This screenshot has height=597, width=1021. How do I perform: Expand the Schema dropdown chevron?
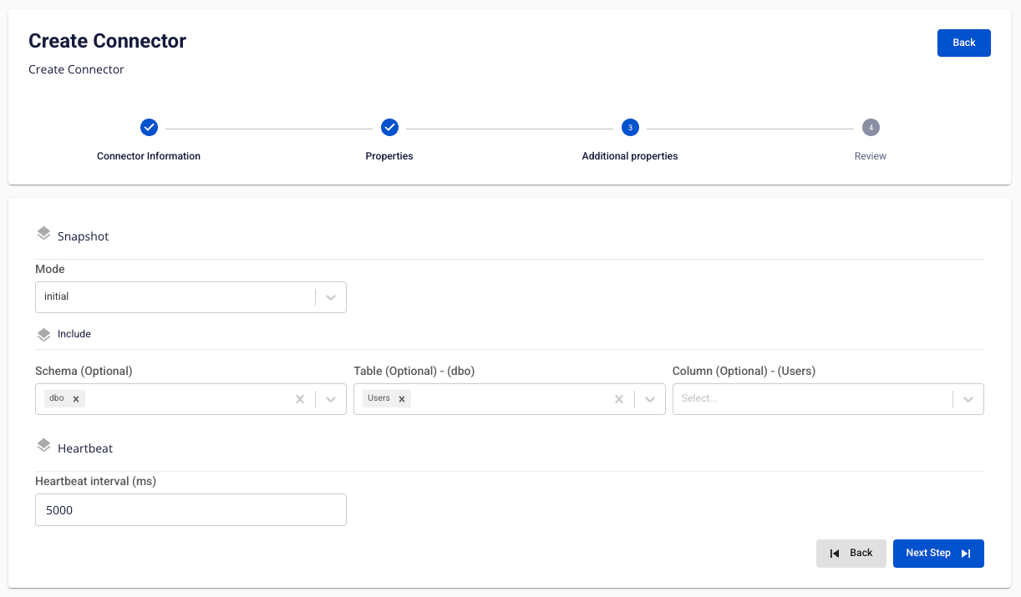coord(331,399)
